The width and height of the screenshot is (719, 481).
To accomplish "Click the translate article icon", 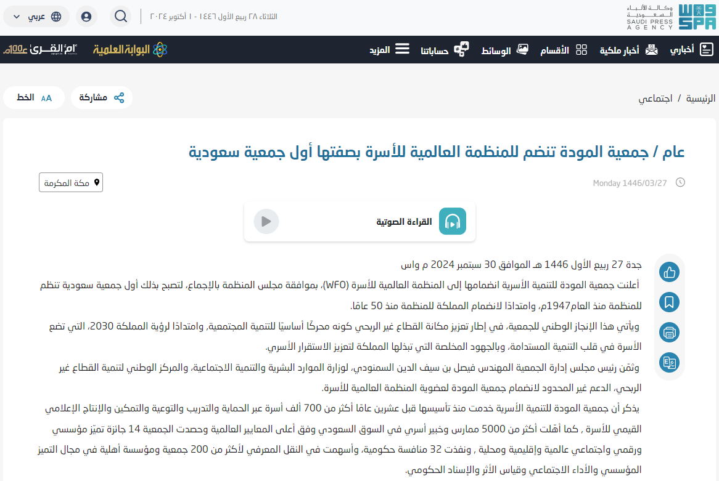I will (x=670, y=363).
